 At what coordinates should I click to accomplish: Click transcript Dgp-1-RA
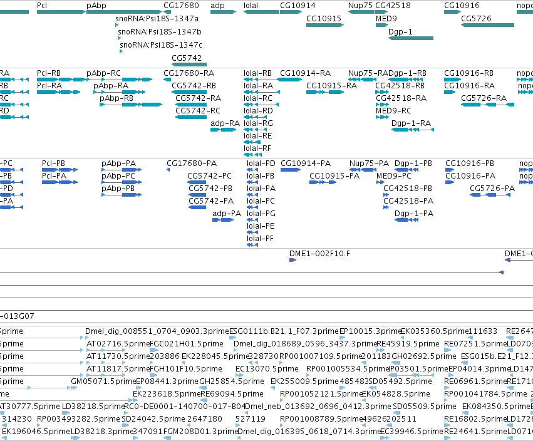pos(412,130)
